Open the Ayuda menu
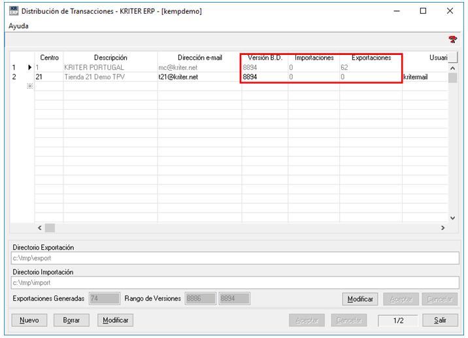The image size is (468, 338). 18,26
